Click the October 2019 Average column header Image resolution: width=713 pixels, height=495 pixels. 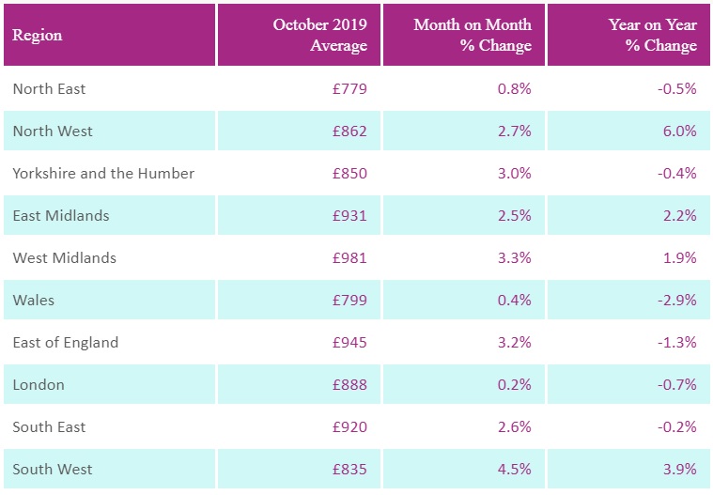319,35
